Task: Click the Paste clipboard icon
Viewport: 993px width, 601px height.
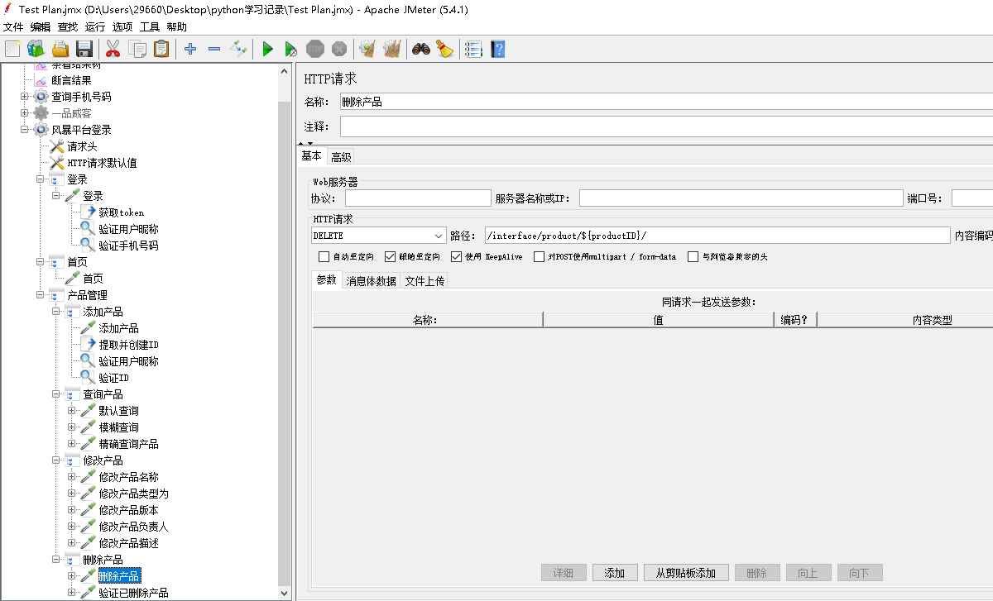Action: pyautogui.click(x=161, y=49)
